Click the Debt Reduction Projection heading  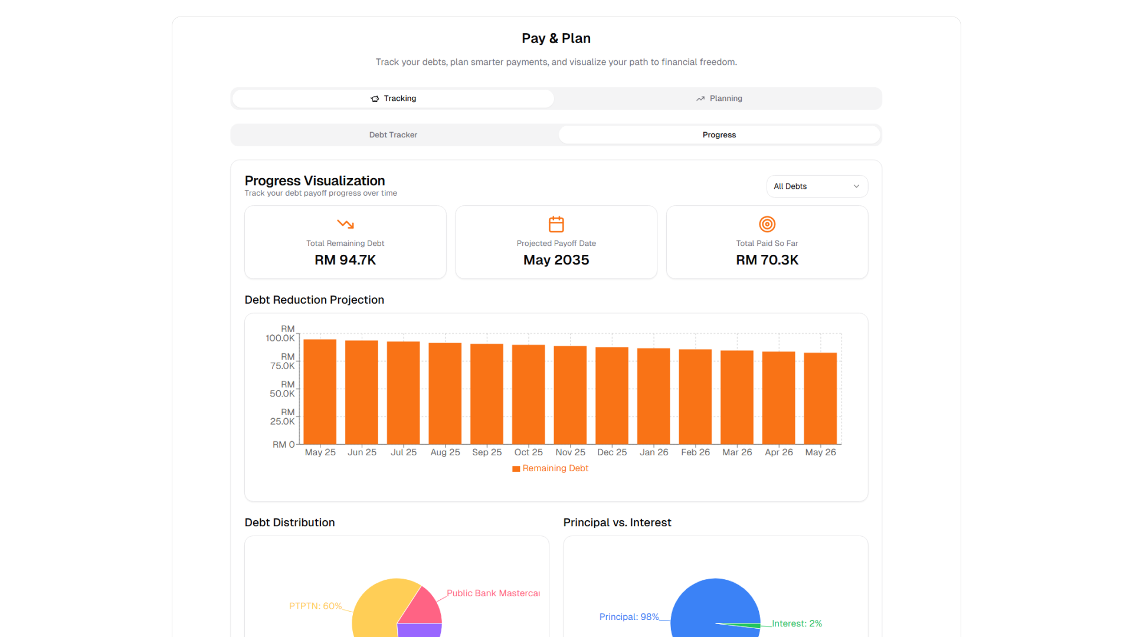coord(315,300)
